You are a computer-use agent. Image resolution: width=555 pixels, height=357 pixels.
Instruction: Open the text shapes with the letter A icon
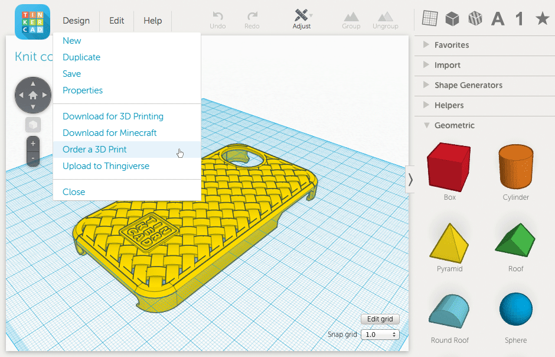(x=497, y=18)
